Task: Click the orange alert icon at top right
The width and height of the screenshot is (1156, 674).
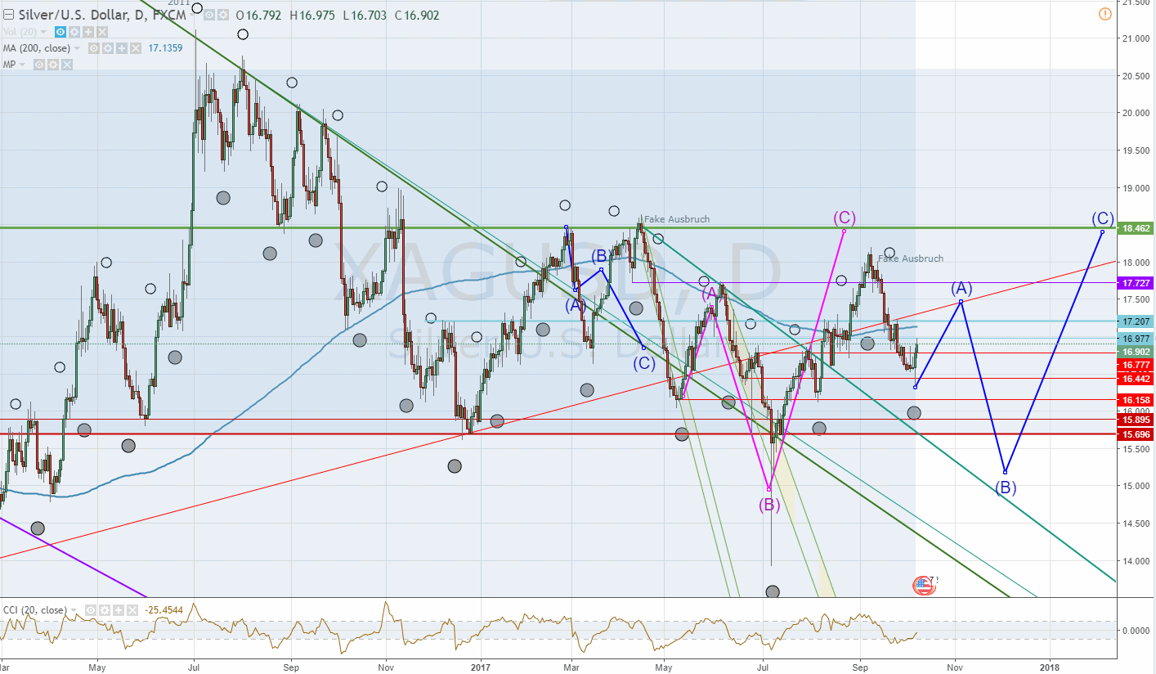Action: coord(1105,14)
